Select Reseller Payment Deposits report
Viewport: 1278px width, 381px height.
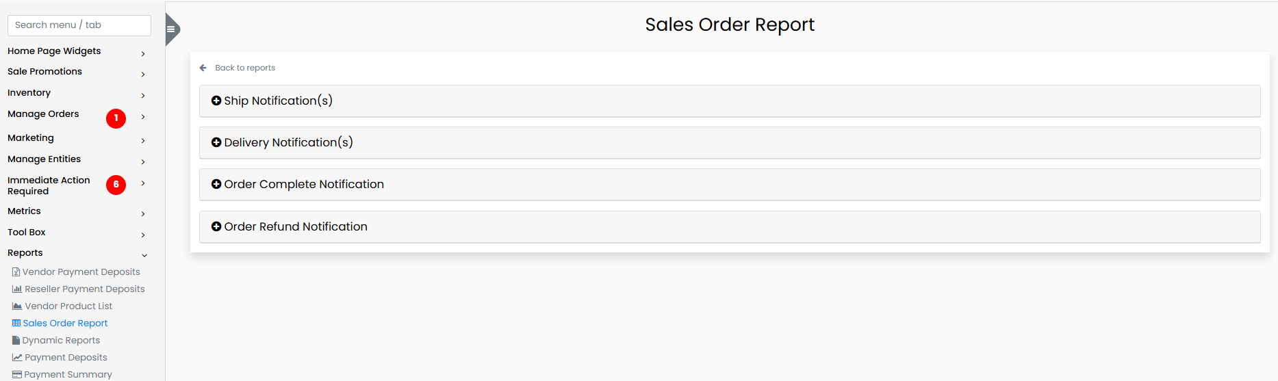click(x=84, y=289)
